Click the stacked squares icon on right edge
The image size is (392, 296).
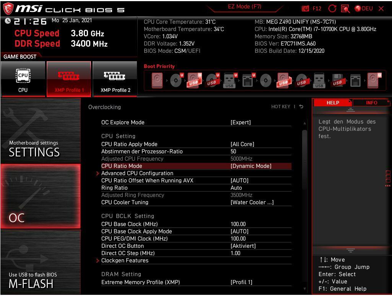point(388,177)
